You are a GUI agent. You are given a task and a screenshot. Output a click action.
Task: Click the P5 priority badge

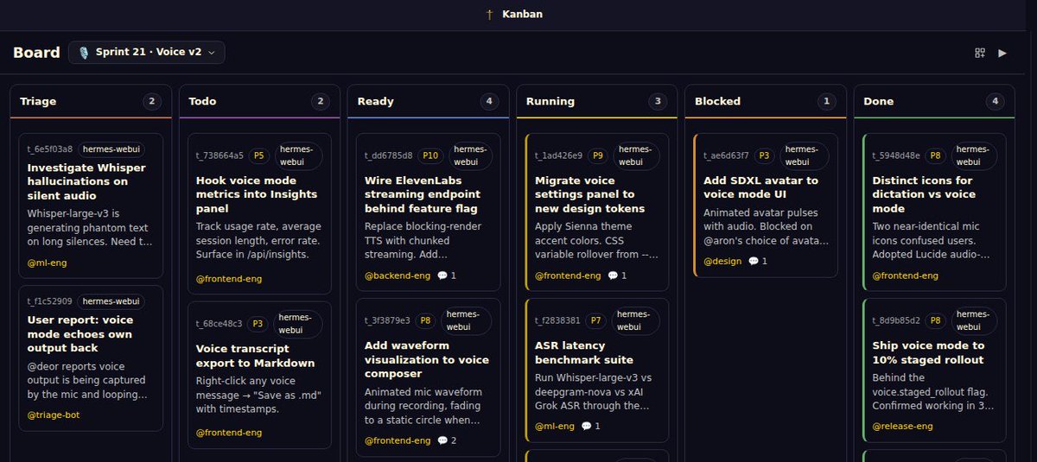258,155
